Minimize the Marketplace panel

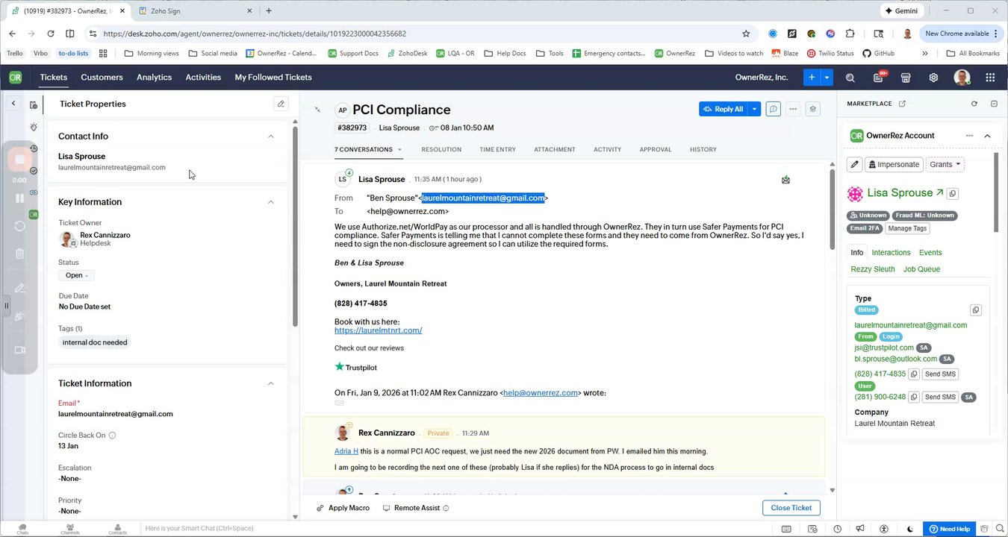(994, 104)
